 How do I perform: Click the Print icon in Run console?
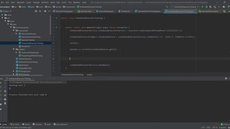[x=5, y=99]
